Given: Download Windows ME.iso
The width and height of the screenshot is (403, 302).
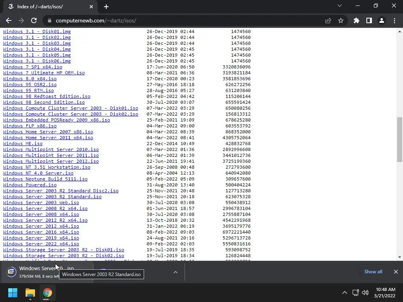Looking at the screenshot, I should click(x=23, y=144).
